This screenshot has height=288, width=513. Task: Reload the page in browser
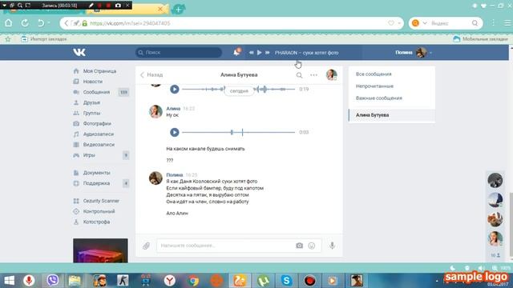[25, 23]
